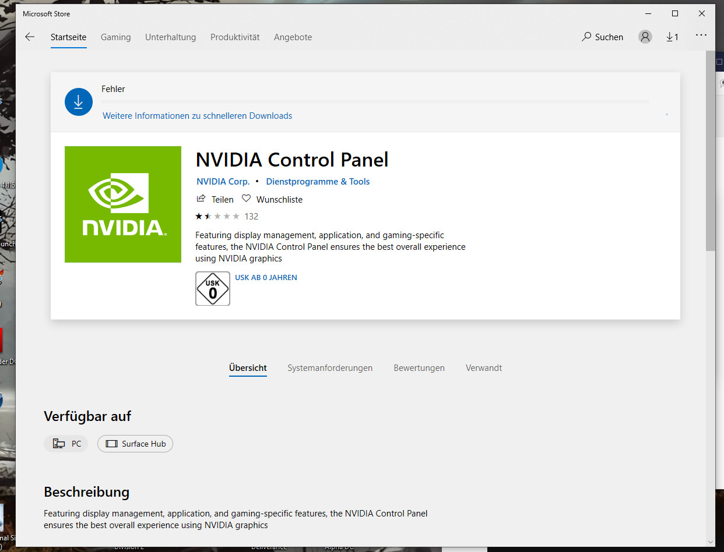Open Dienstprogramme & Tools category link

click(318, 182)
